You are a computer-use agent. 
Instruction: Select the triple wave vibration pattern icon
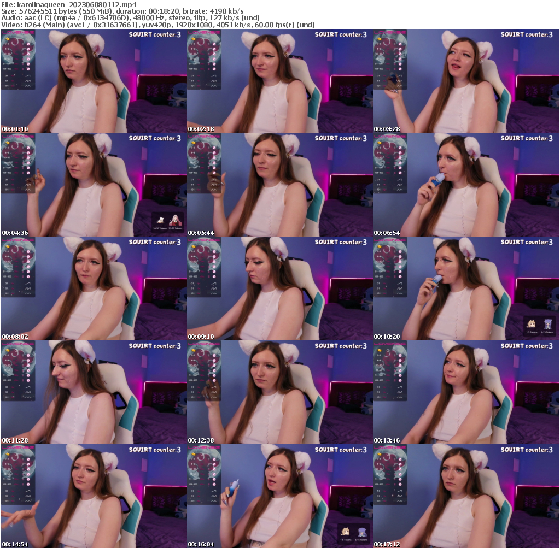pyautogui.click(x=28, y=85)
